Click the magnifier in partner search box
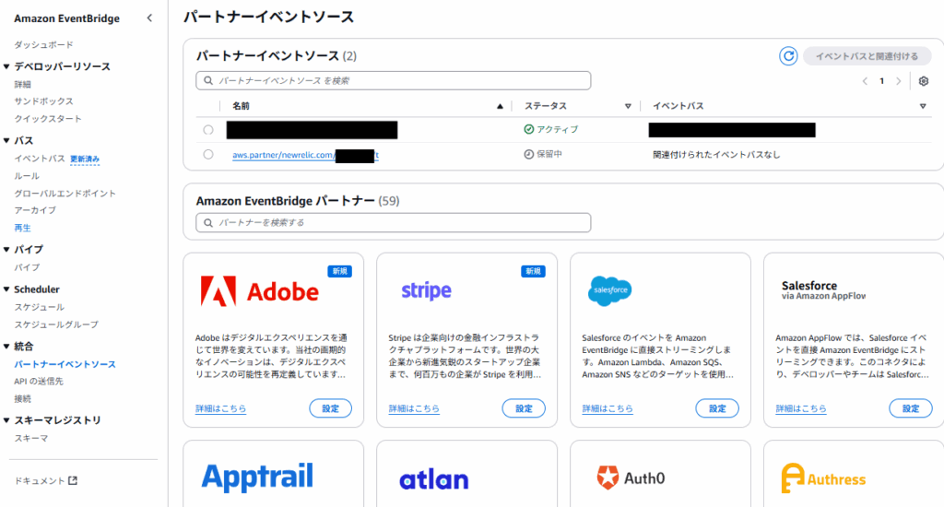 (208, 223)
